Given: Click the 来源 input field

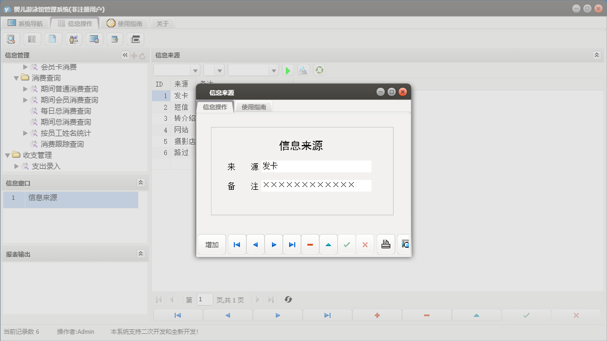Looking at the screenshot, I should 315,166.
